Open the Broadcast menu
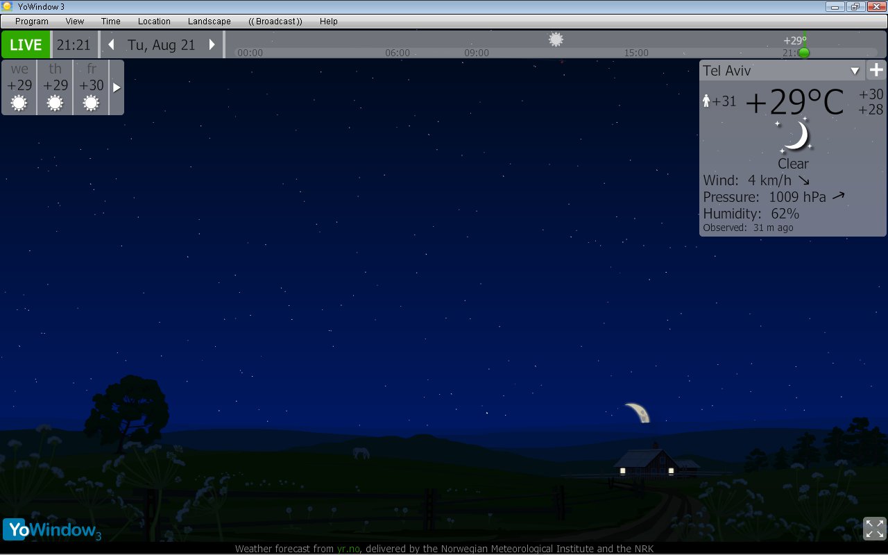Image resolution: width=888 pixels, height=555 pixels. point(275,22)
